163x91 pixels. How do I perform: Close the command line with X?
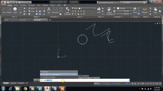point(36,80)
